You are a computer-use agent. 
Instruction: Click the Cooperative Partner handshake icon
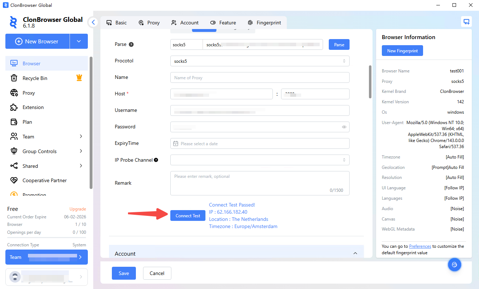[14, 180]
